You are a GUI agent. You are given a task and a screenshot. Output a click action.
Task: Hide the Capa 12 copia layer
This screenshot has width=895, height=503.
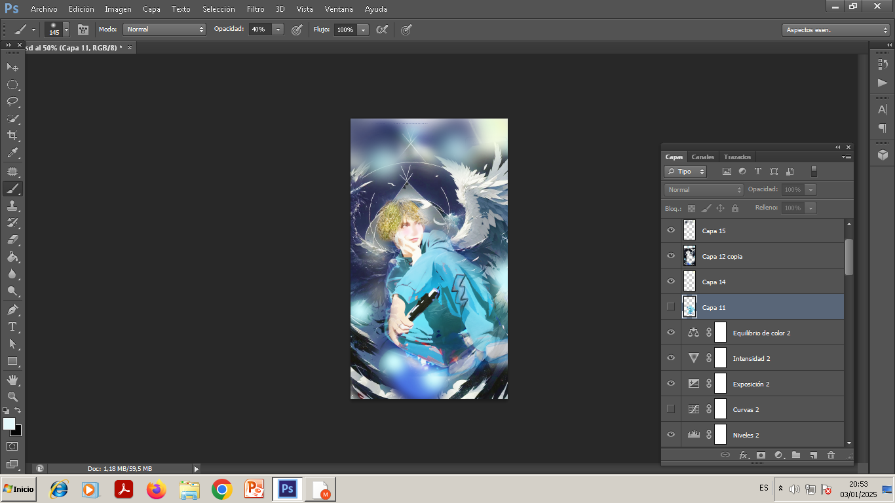[670, 256]
